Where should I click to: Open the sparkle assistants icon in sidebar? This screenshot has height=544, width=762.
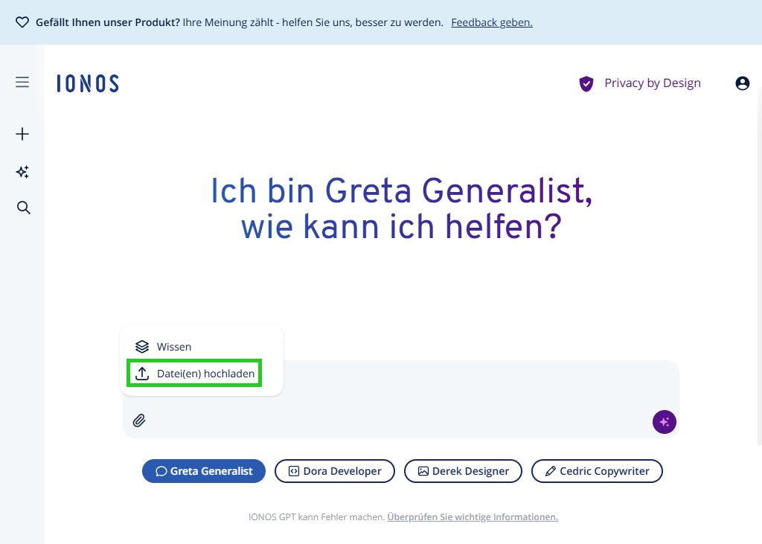22,172
